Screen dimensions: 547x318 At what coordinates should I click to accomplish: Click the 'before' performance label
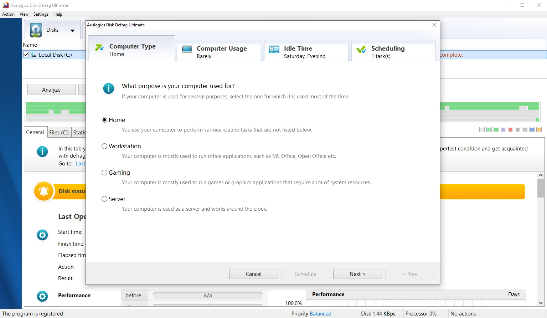pos(133,296)
